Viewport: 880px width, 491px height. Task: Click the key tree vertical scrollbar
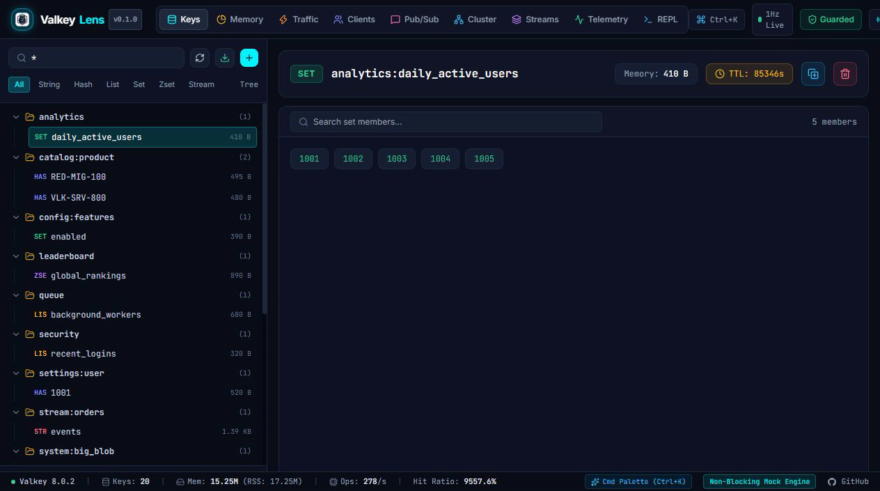tap(265, 209)
